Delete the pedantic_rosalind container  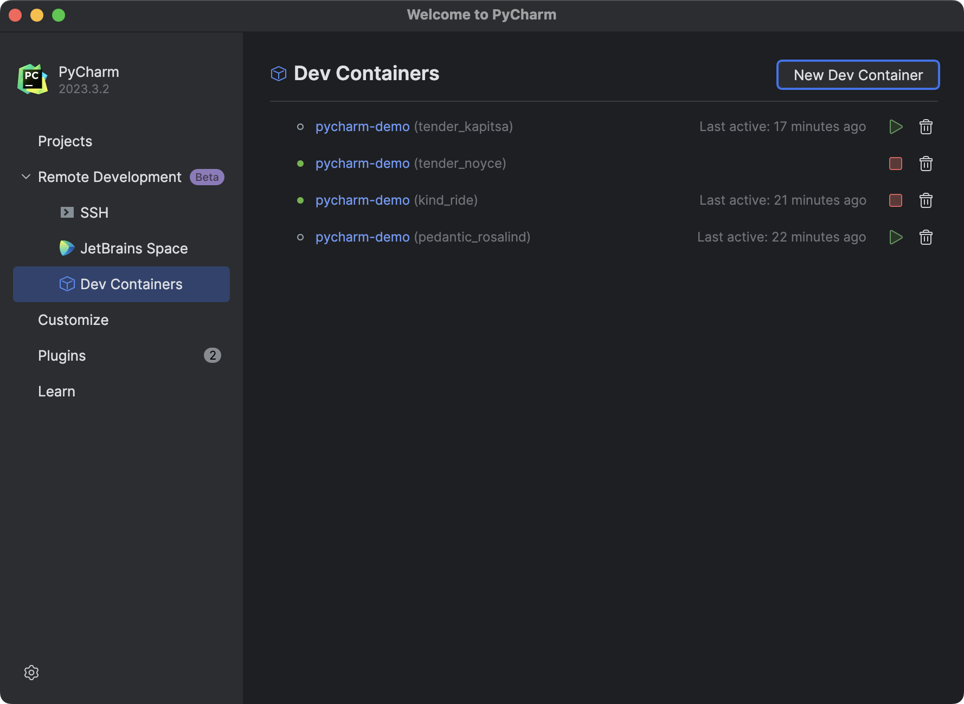coord(926,237)
